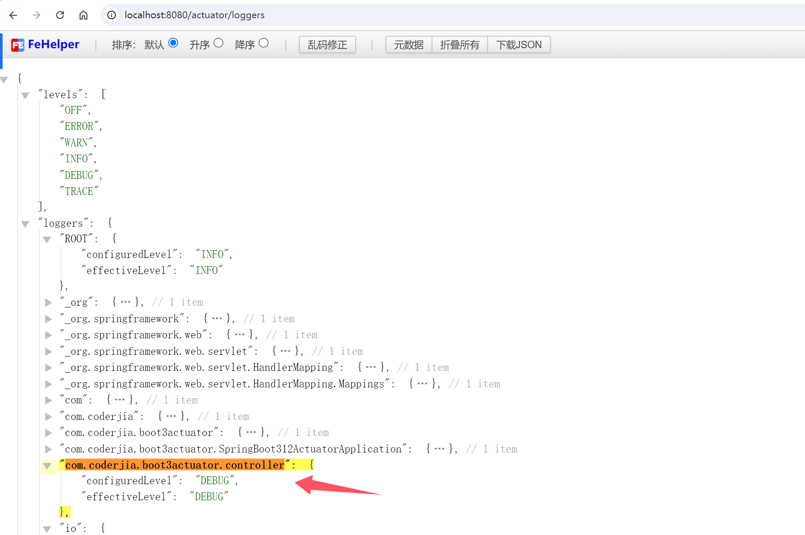Click the "INFO" entry in levels array
Image resolution: width=805 pixels, height=535 pixels.
(76, 159)
